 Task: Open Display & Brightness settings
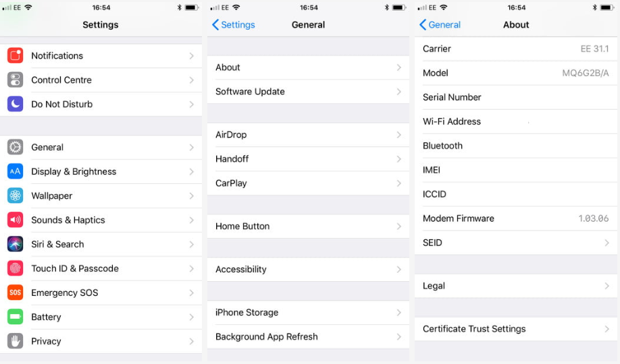click(101, 171)
